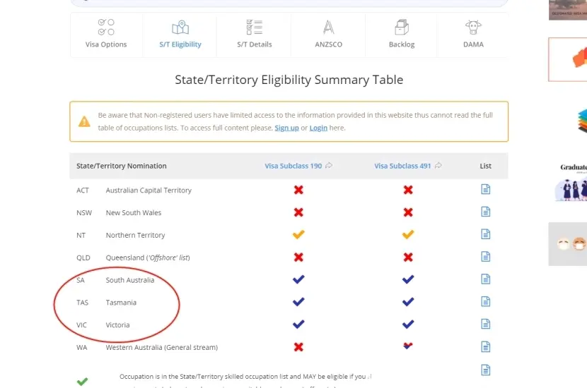Open Visa Subclass 190 header link
This screenshot has width=587, height=388.
coord(293,166)
